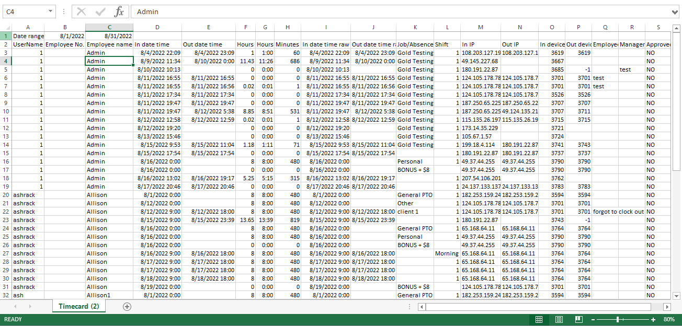Click the zoom out minus button
The width and height of the screenshot is (682, 326).
[x=593, y=319]
